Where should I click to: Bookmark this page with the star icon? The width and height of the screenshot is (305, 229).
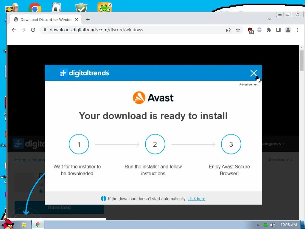pyautogui.click(x=238, y=30)
